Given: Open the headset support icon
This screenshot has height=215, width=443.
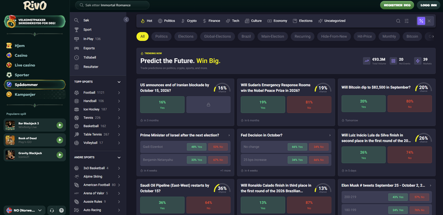Looking at the screenshot, I should pos(52,210).
